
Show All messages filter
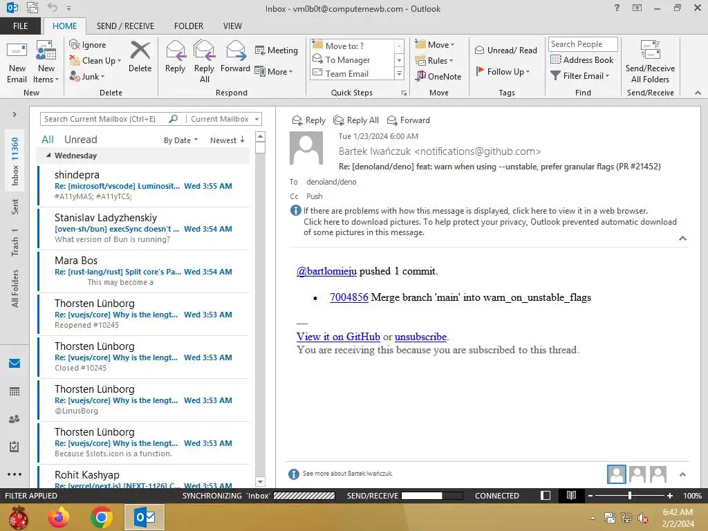(48, 140)
